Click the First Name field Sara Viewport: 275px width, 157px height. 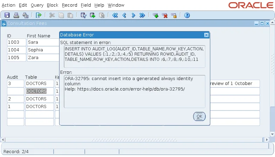[43, 42]
